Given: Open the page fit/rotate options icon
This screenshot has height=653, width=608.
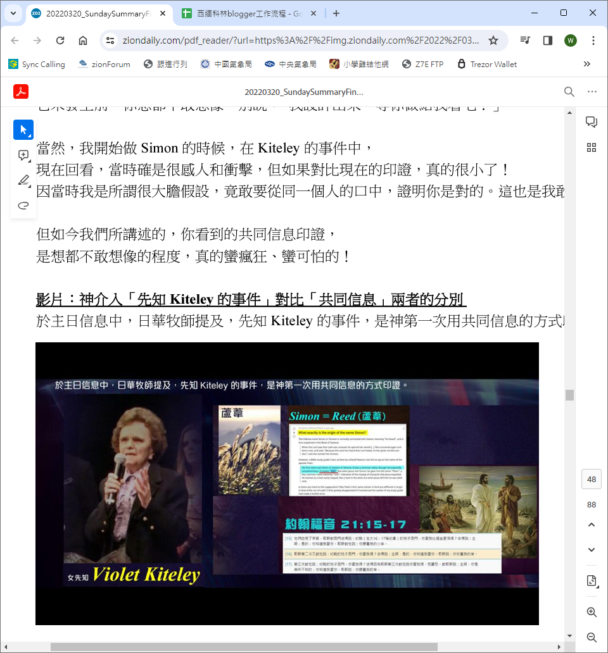Looking at the screenshot, I should [592, 580].
